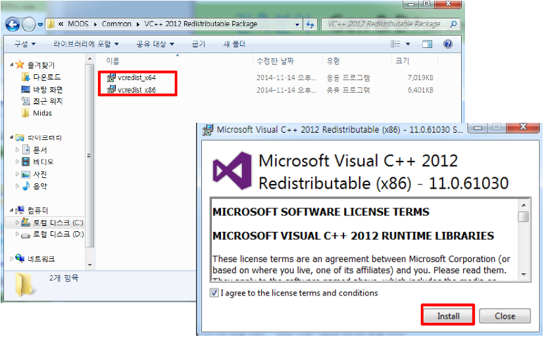Toggle the license terms agreement checkbox
Image resolution: width=544 pixels, height=337 pixels.
pos(214,293)
